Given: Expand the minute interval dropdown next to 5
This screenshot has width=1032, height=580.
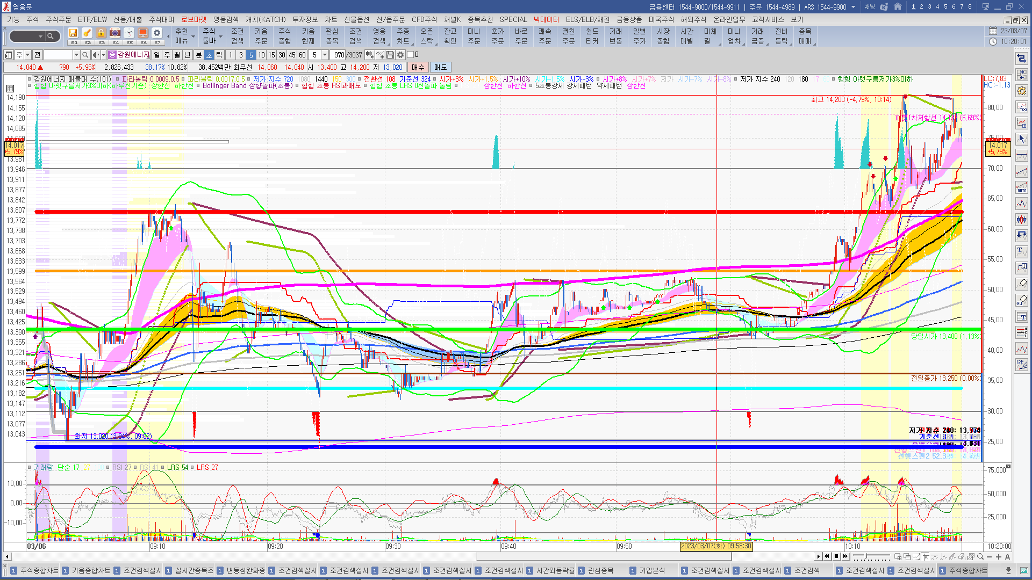Looking at the screenshot, I should tap(325, 55).
